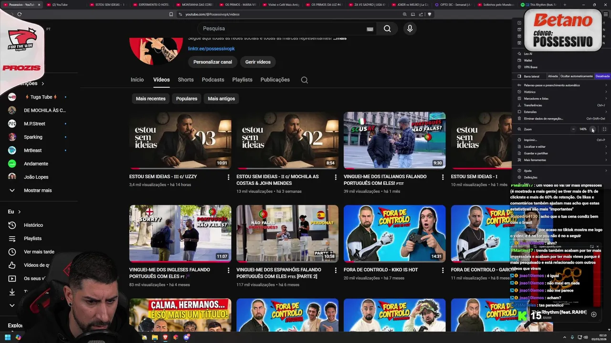Switch to the Shorts channel tab
Viewport: 611px width, 343px height.
[x=186, y=80]
